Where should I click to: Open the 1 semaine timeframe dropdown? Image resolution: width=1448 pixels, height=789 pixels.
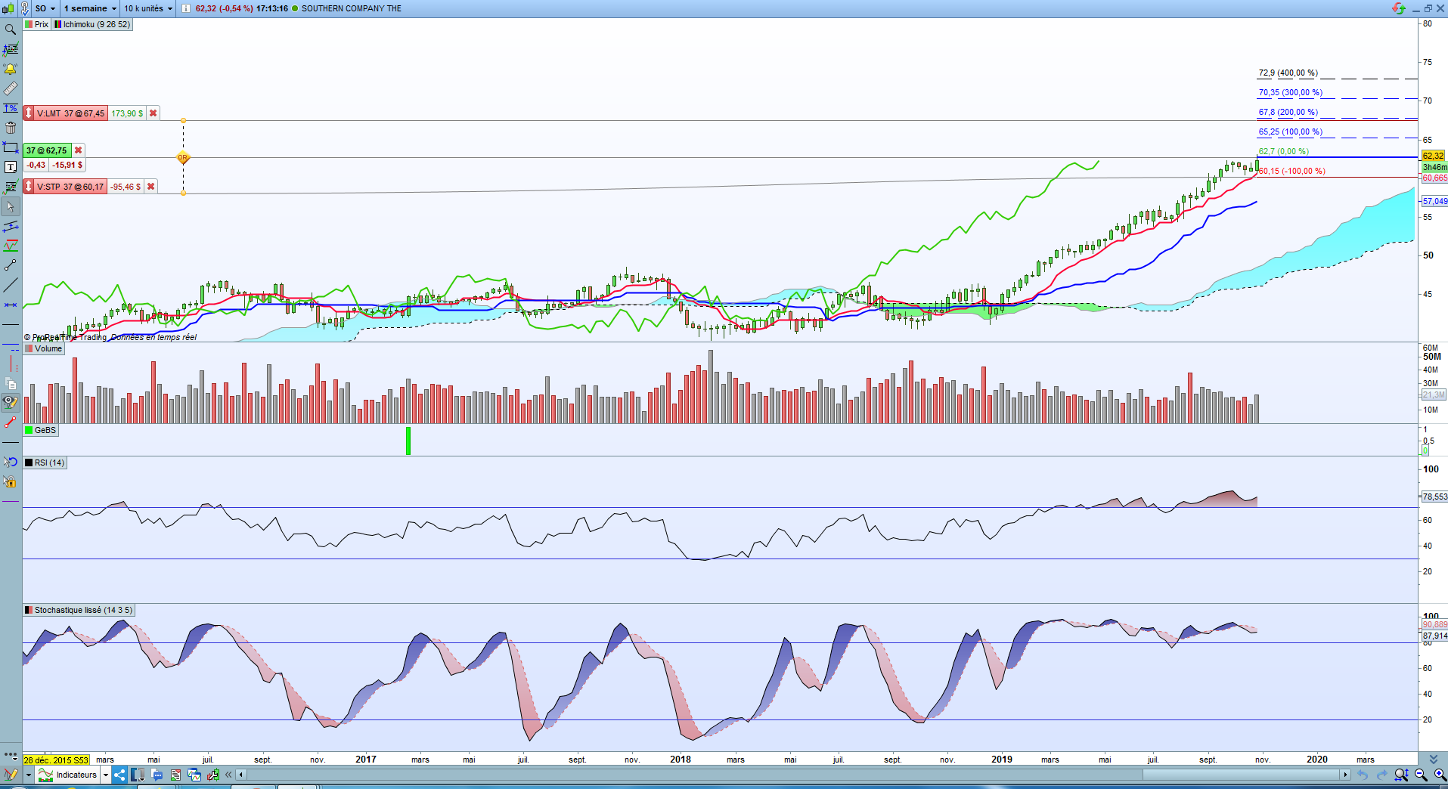[90, 8]
